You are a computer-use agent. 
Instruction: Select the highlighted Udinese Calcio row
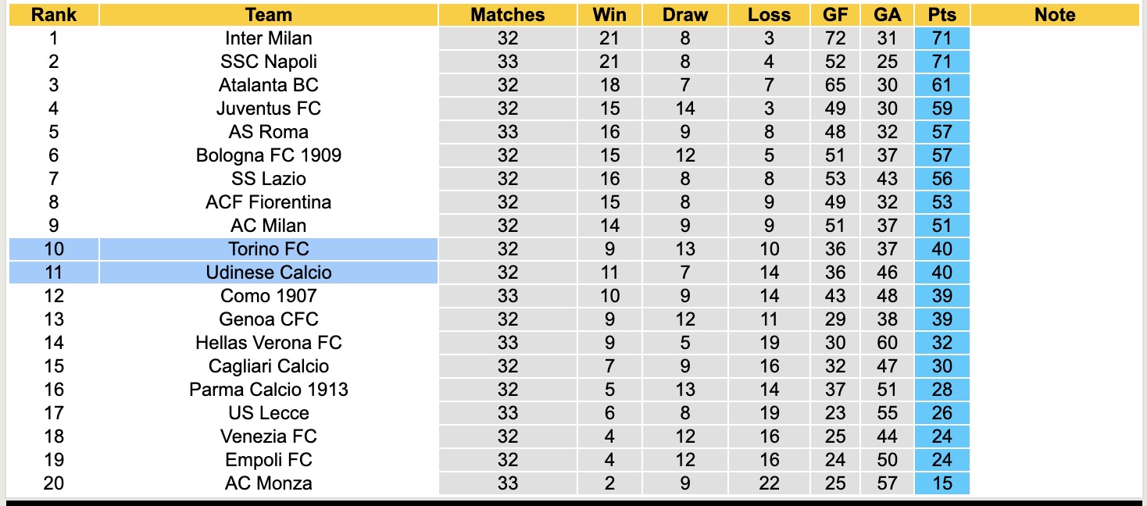(x=268, y=273)
